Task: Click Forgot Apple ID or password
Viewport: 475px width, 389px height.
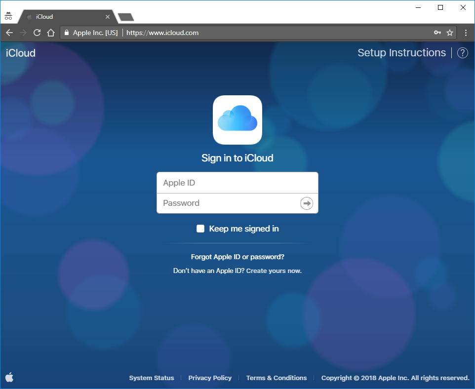Action: coord(237,257)
